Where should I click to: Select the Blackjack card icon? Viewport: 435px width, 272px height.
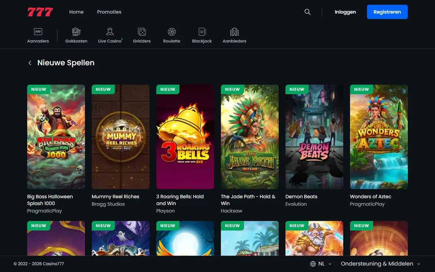[x=202, y=32]
